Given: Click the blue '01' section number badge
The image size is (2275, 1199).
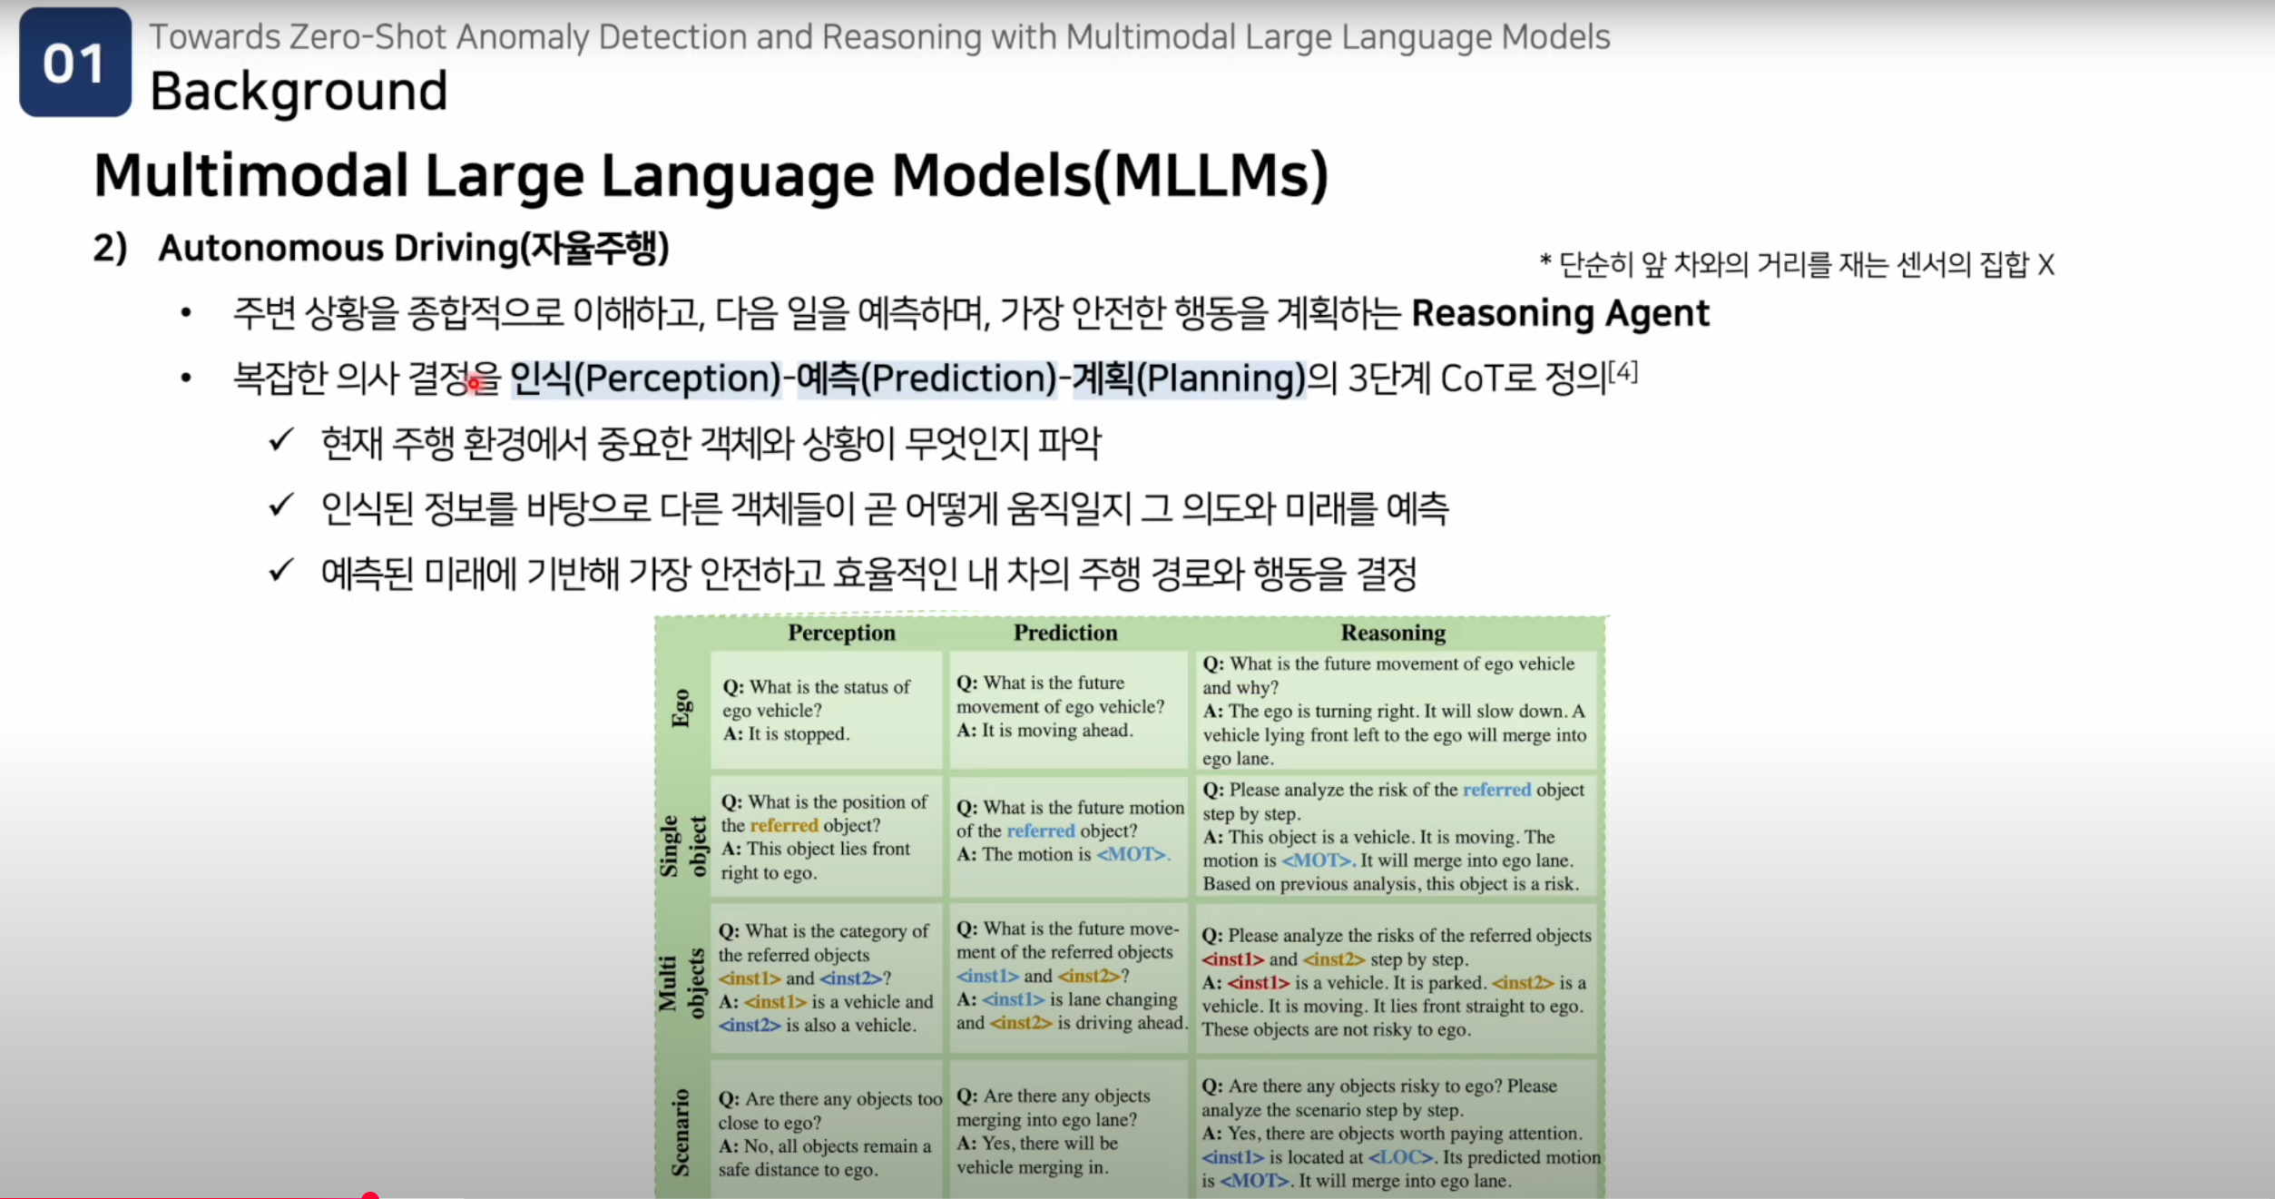Looking at the screenshot, I should pos(74,63).
